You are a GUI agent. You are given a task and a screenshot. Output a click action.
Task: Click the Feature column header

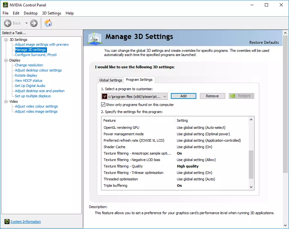tap(138, 120)
